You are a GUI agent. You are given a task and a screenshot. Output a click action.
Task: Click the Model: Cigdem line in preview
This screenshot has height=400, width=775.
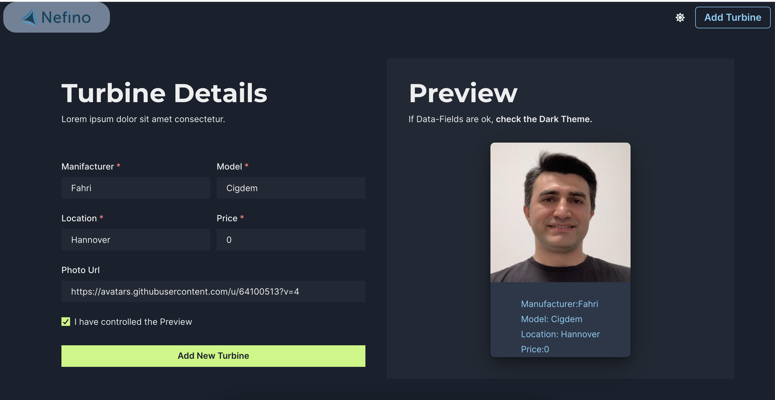(x=551, y=319)
